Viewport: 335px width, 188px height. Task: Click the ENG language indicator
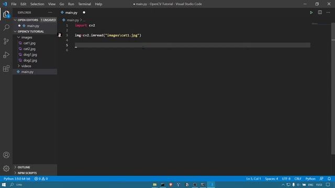pos(310,185)
